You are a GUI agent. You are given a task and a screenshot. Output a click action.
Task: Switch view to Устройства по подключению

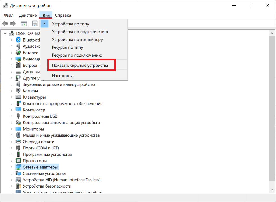pyautogui.click(x=80, y=32)
